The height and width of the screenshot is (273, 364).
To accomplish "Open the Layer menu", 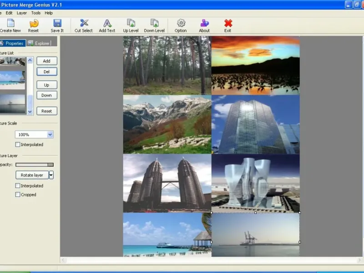I will click(22, 13).
